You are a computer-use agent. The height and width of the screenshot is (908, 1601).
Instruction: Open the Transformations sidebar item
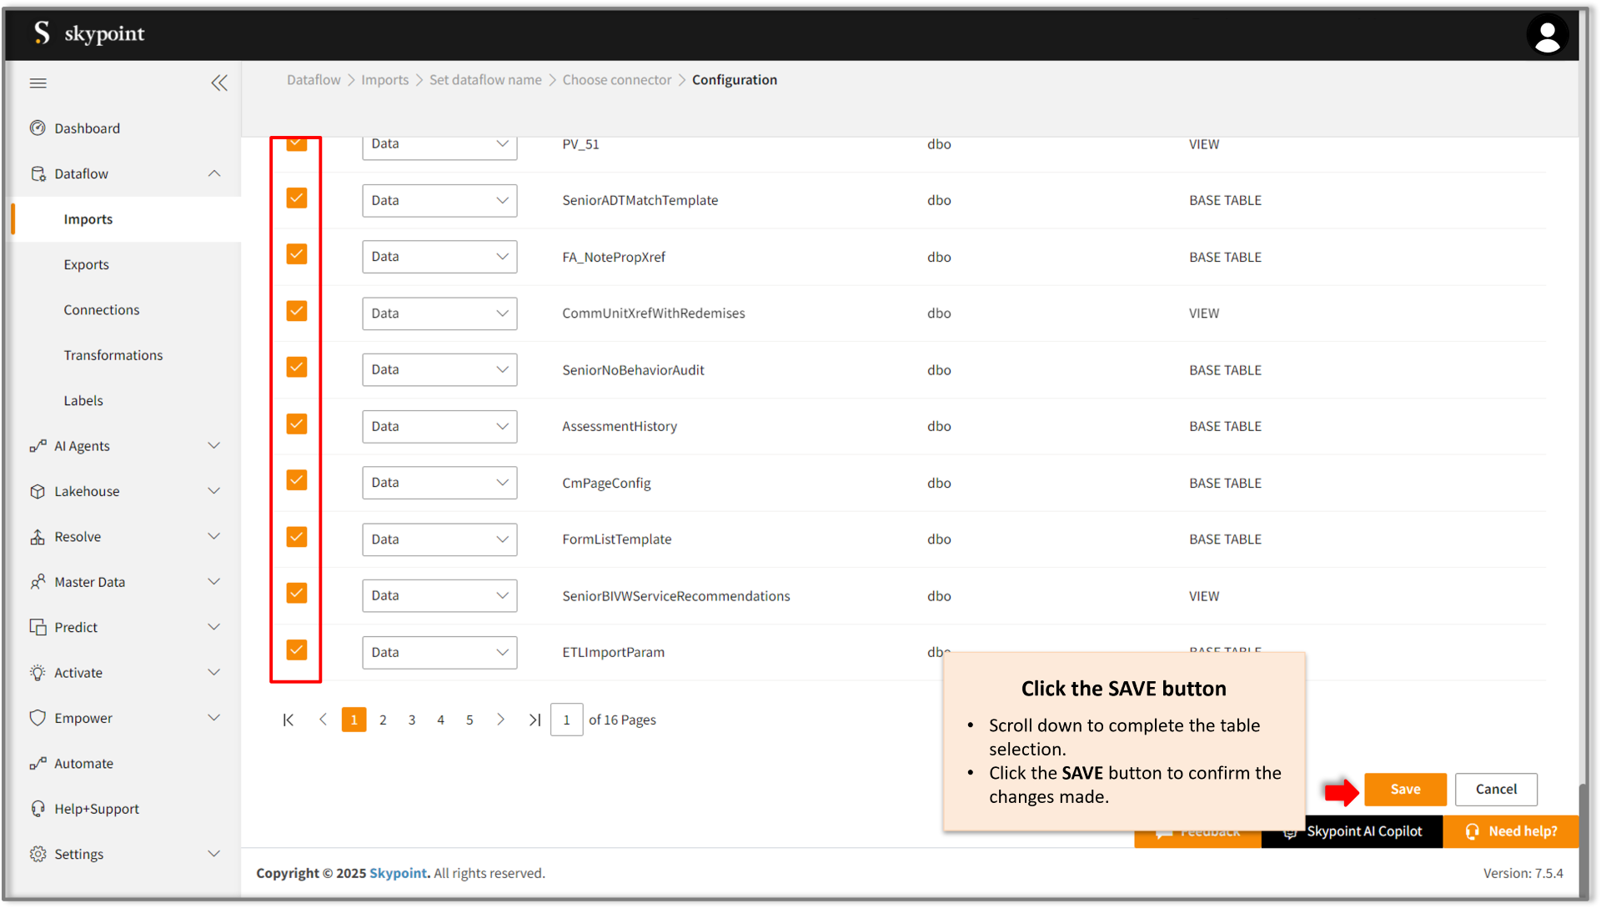[x=113, y=355]
